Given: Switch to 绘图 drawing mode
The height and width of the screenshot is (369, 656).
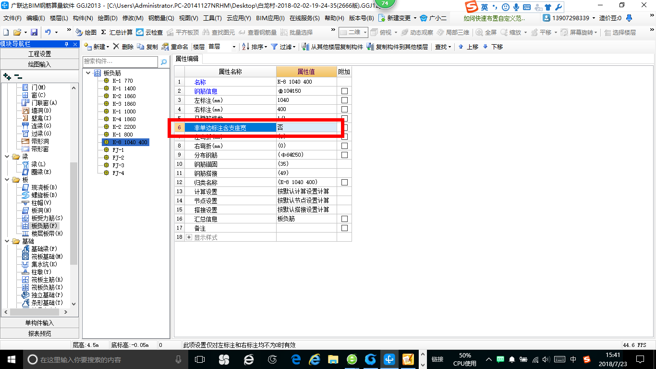Looking at the screenshot, I should click(x=86, y=32).
